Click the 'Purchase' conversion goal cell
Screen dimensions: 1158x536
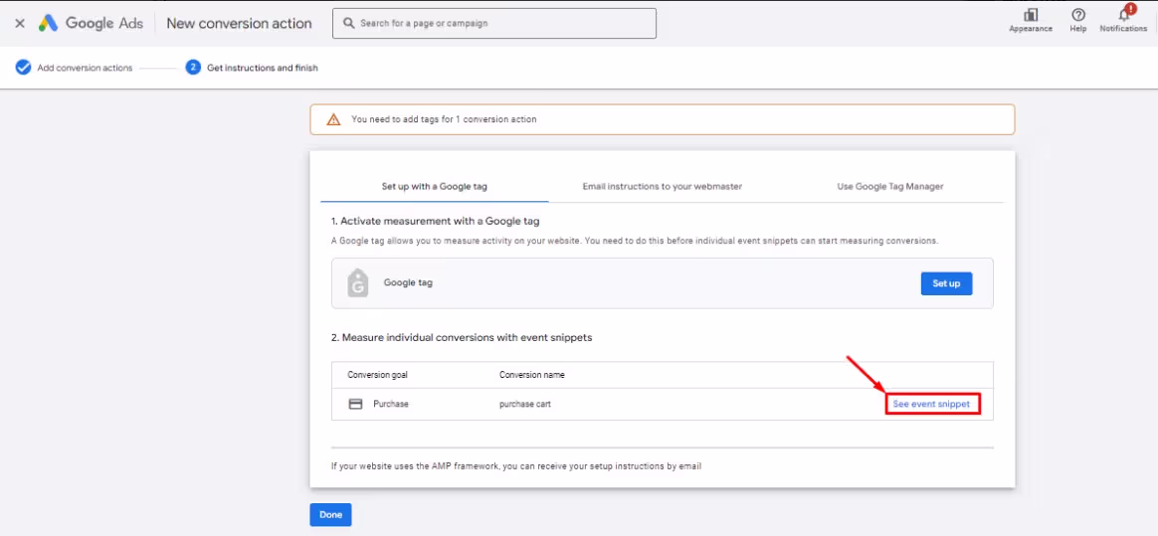click(x=391, y=405)
